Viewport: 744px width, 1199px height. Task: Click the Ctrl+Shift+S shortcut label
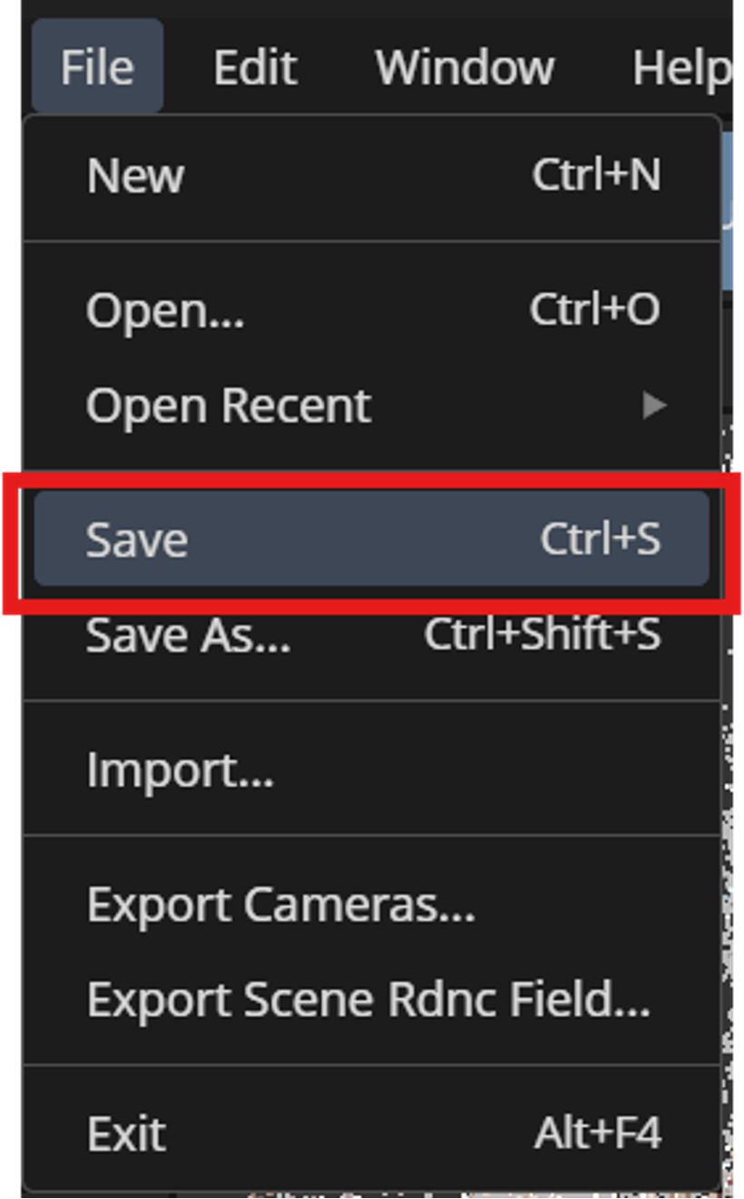pyautogui.click(x=541, y=635)
